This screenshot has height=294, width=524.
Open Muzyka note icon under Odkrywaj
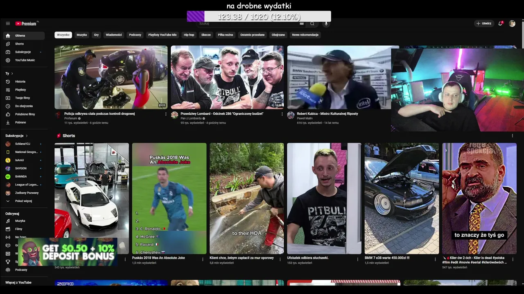pos(8,221)
